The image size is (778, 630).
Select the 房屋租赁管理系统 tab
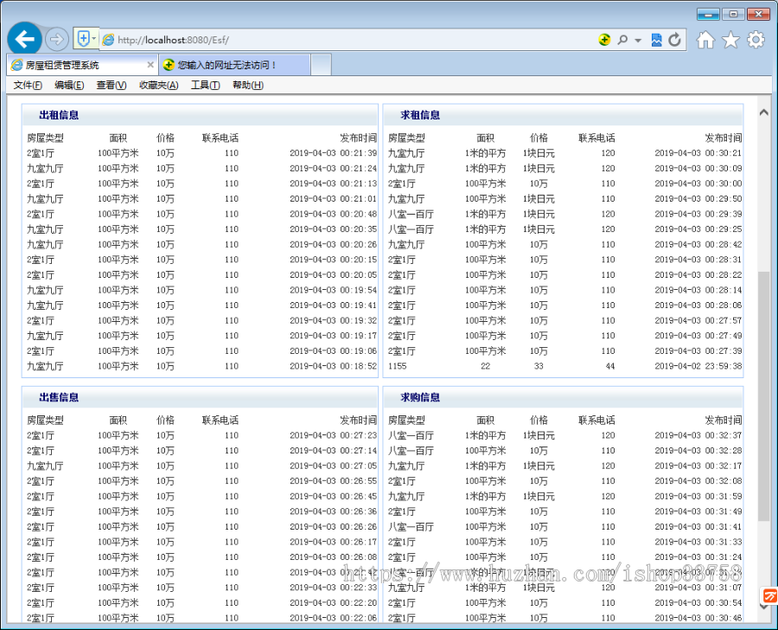click(x=78, y=64)
